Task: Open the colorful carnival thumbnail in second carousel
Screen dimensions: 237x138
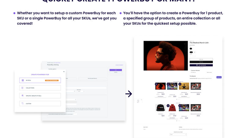Action: [x=184, y=108]
